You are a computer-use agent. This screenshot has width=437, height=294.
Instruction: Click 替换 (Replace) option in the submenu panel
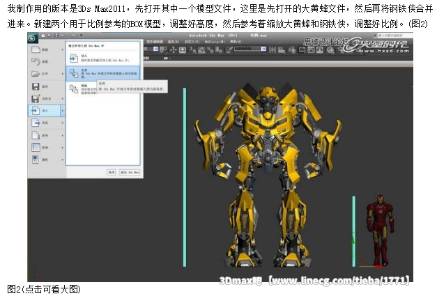(x=82, y=89)
